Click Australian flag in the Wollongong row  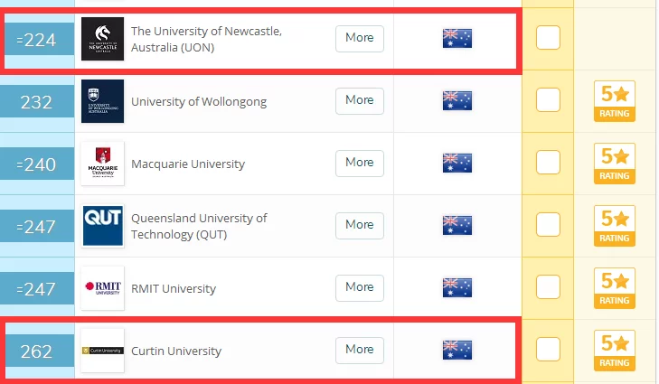(457, 101)
